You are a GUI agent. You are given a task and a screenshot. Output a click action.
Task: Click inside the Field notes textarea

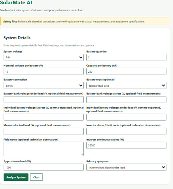click(44, 149)
